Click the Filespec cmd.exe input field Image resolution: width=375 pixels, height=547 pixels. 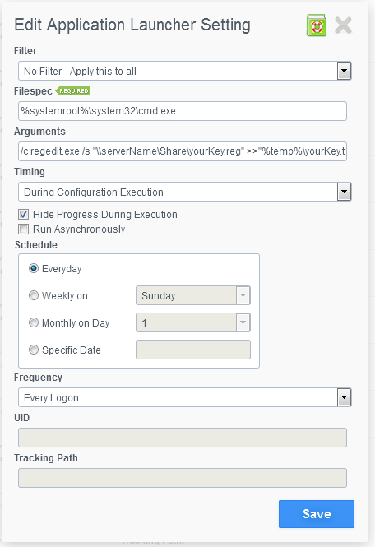point(183,111)
